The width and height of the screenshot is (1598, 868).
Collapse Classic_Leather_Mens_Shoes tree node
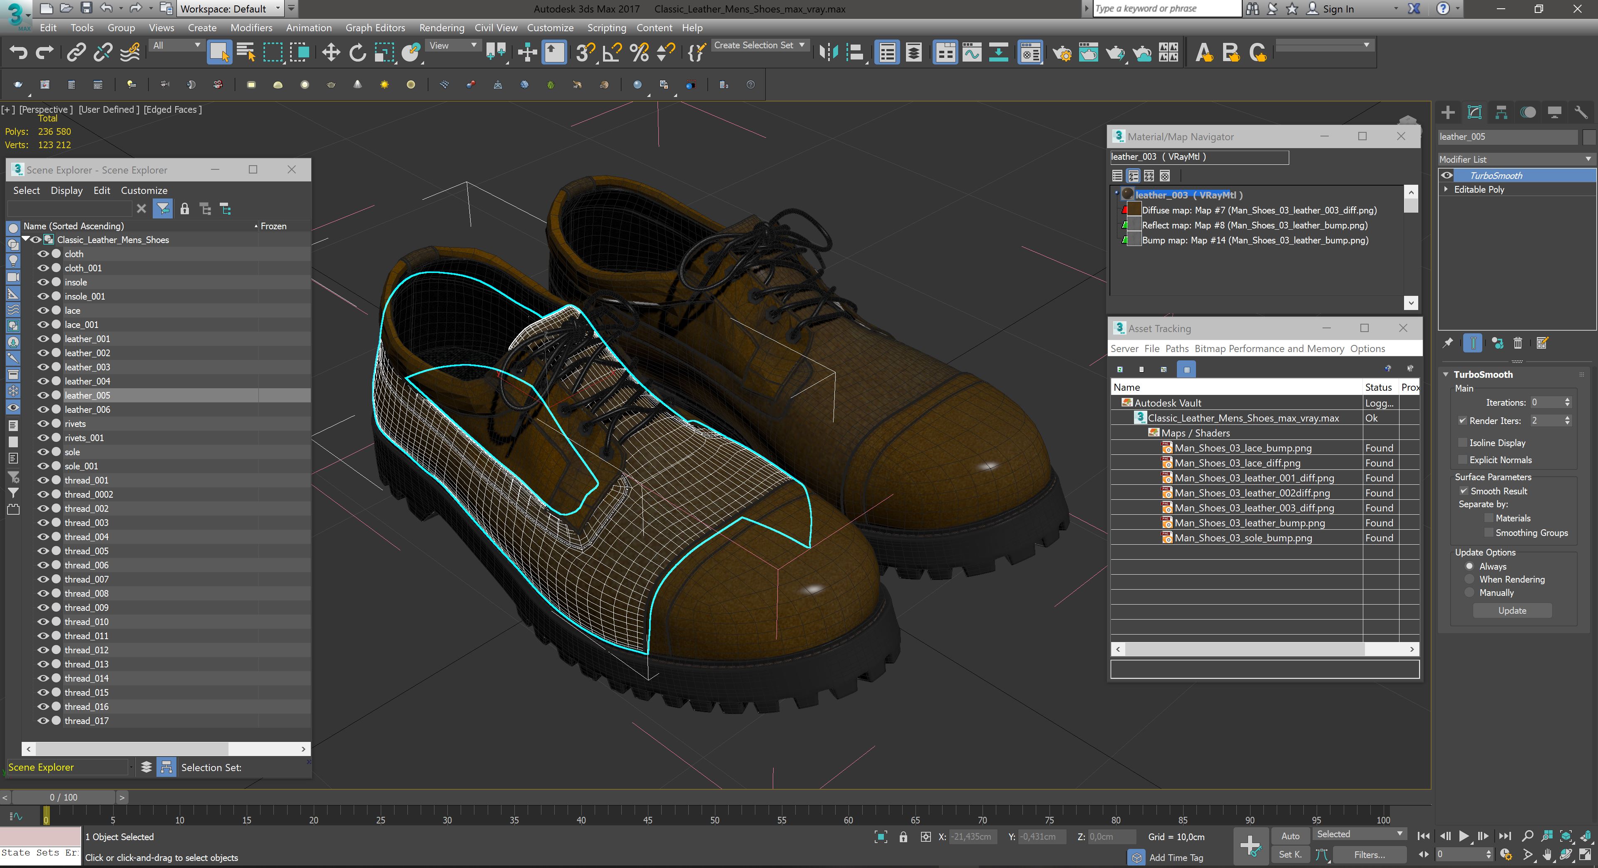click(x=26, y=240)
